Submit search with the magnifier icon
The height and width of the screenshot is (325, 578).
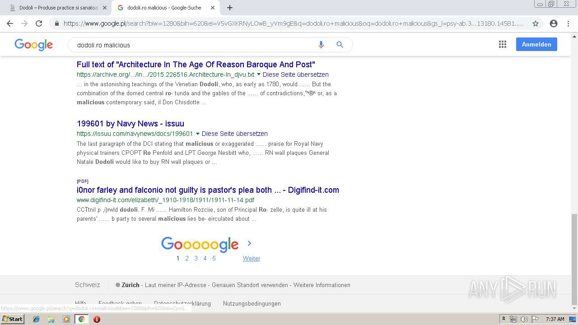(x=340, y=45)
